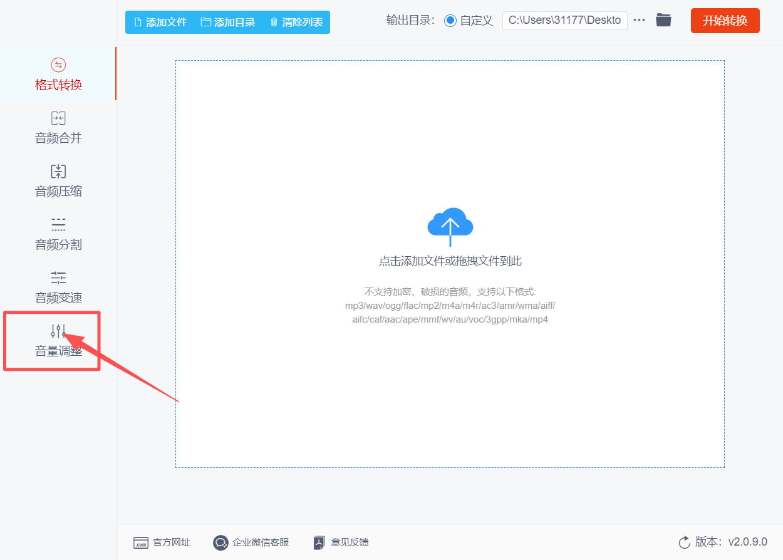
Task: Open output folder via folder icon
Action: (663, 20)
